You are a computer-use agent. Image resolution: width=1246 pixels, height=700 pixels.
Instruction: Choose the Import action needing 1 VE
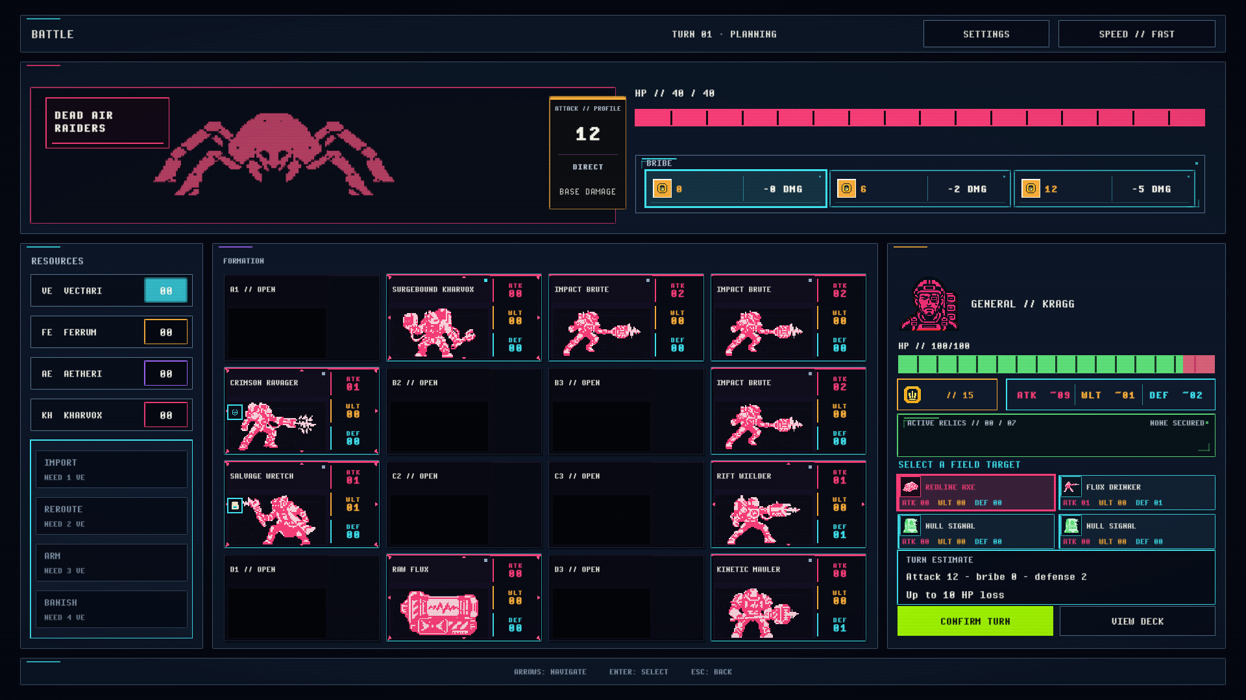click(112, 469)
